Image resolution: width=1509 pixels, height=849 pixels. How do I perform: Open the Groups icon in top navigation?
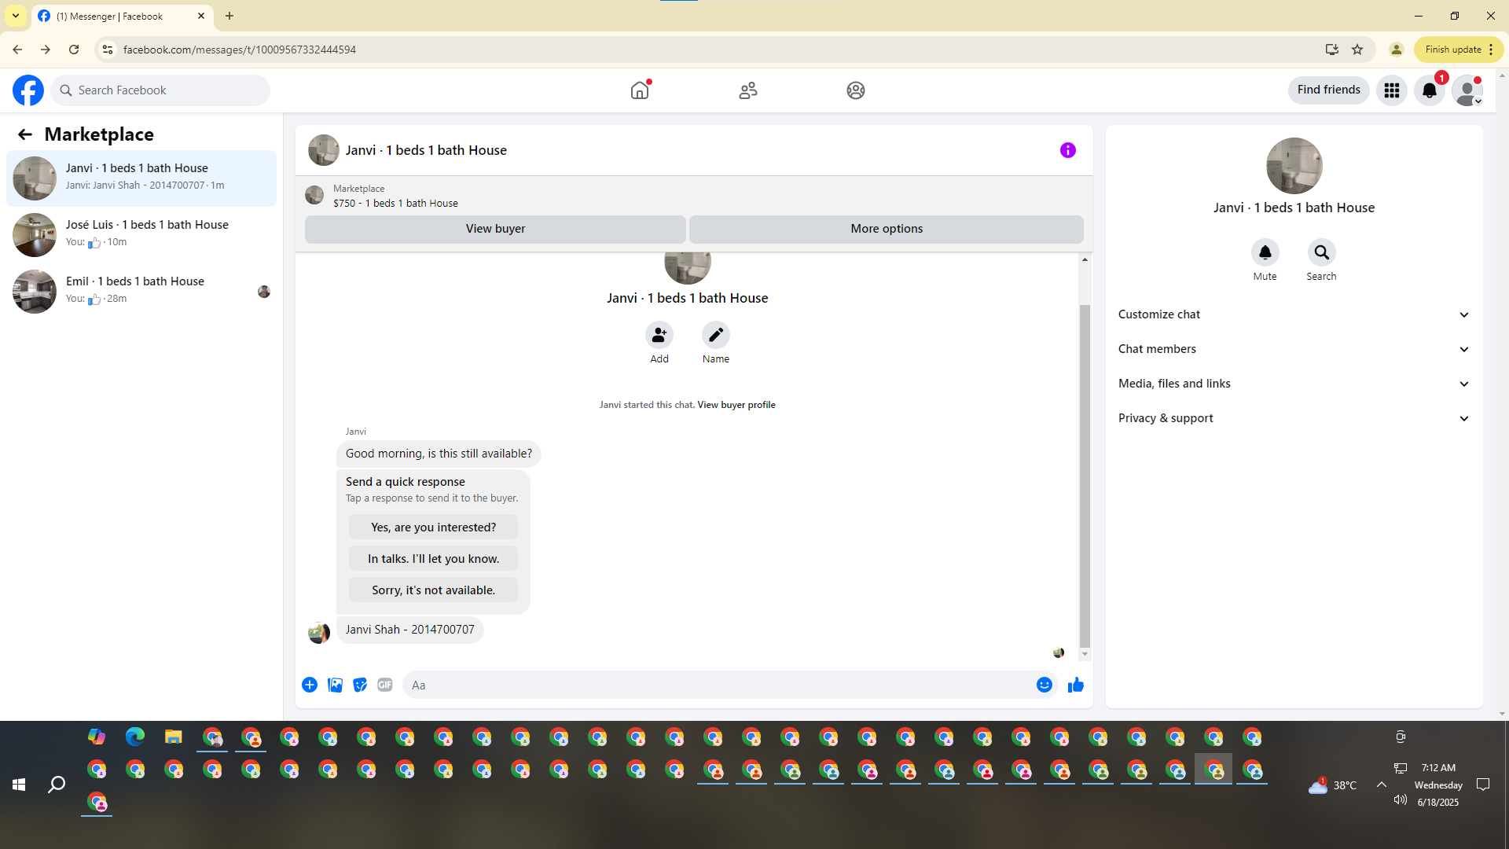tap(856, 90)
